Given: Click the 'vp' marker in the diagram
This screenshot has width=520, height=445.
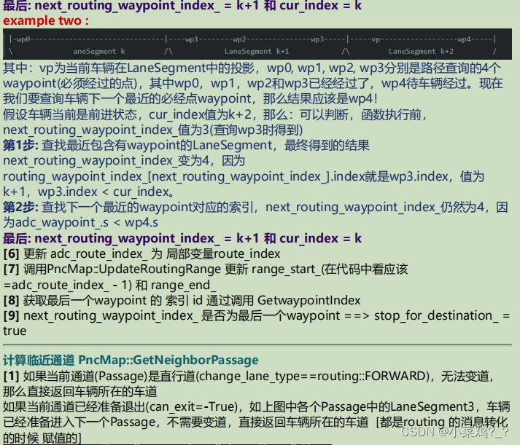Looking at the screenshot, I should tap(376, 39).
